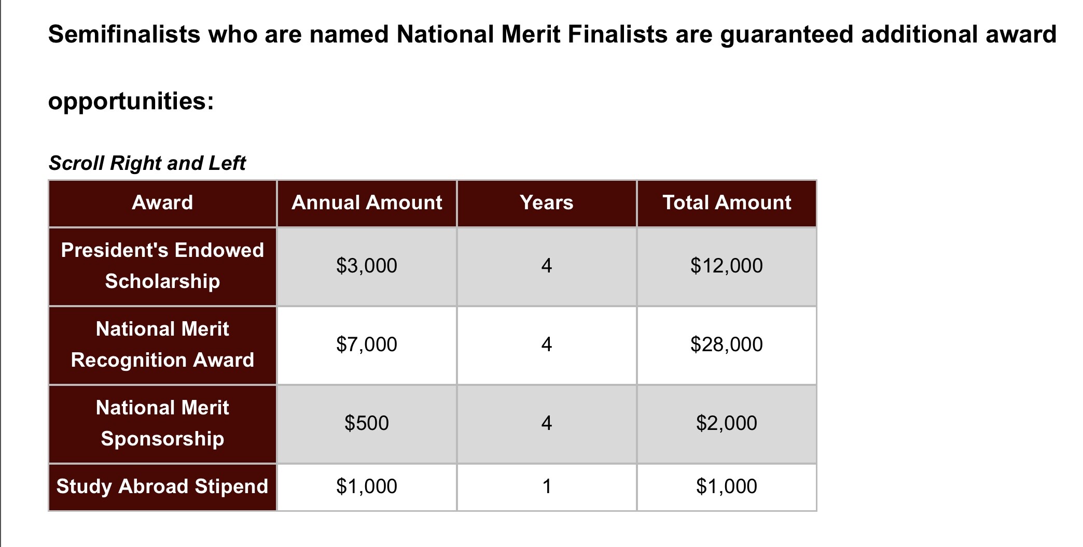1083x547 pixels.
Task: Click the Total Amount column header
Action: [726, 203]
